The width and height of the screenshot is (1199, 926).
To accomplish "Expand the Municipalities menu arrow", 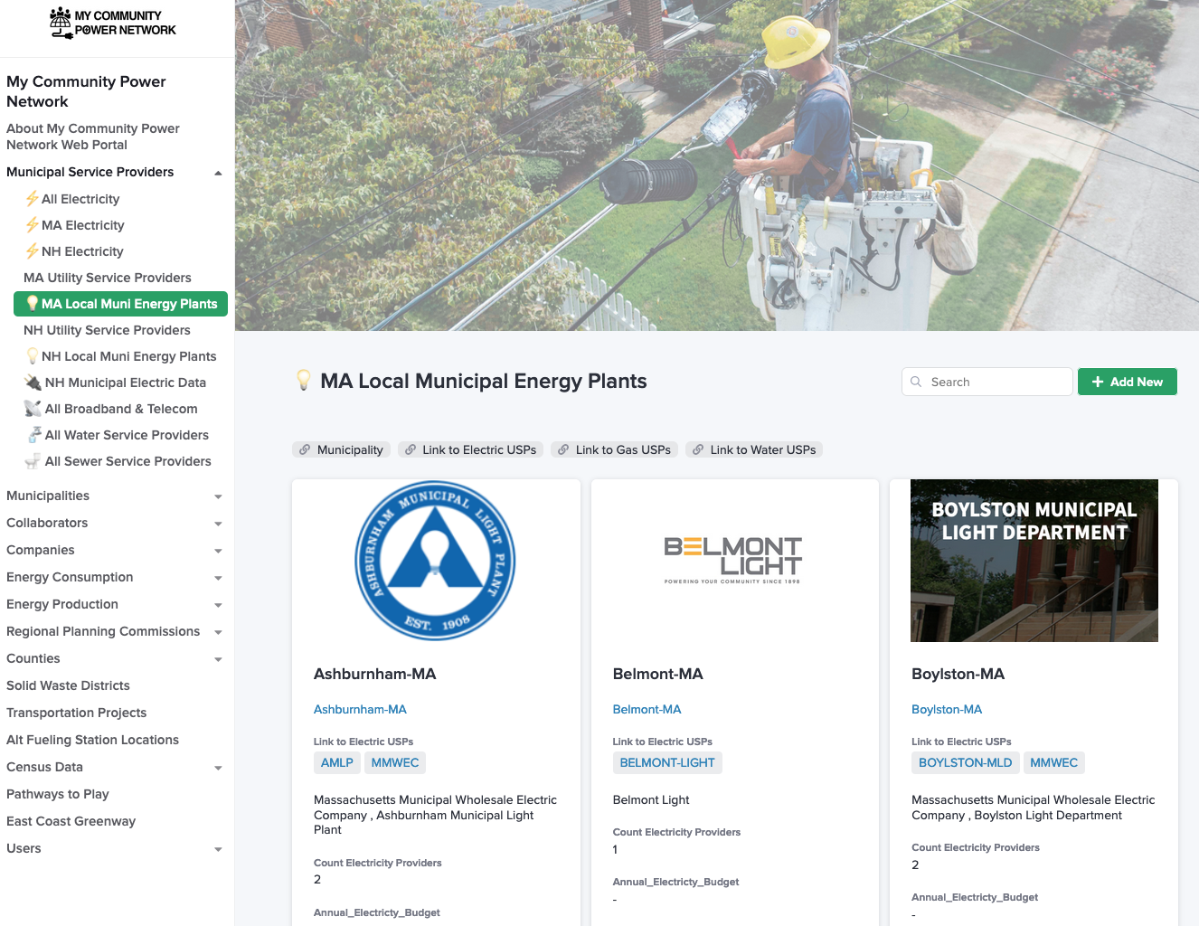I will [218, 496].
